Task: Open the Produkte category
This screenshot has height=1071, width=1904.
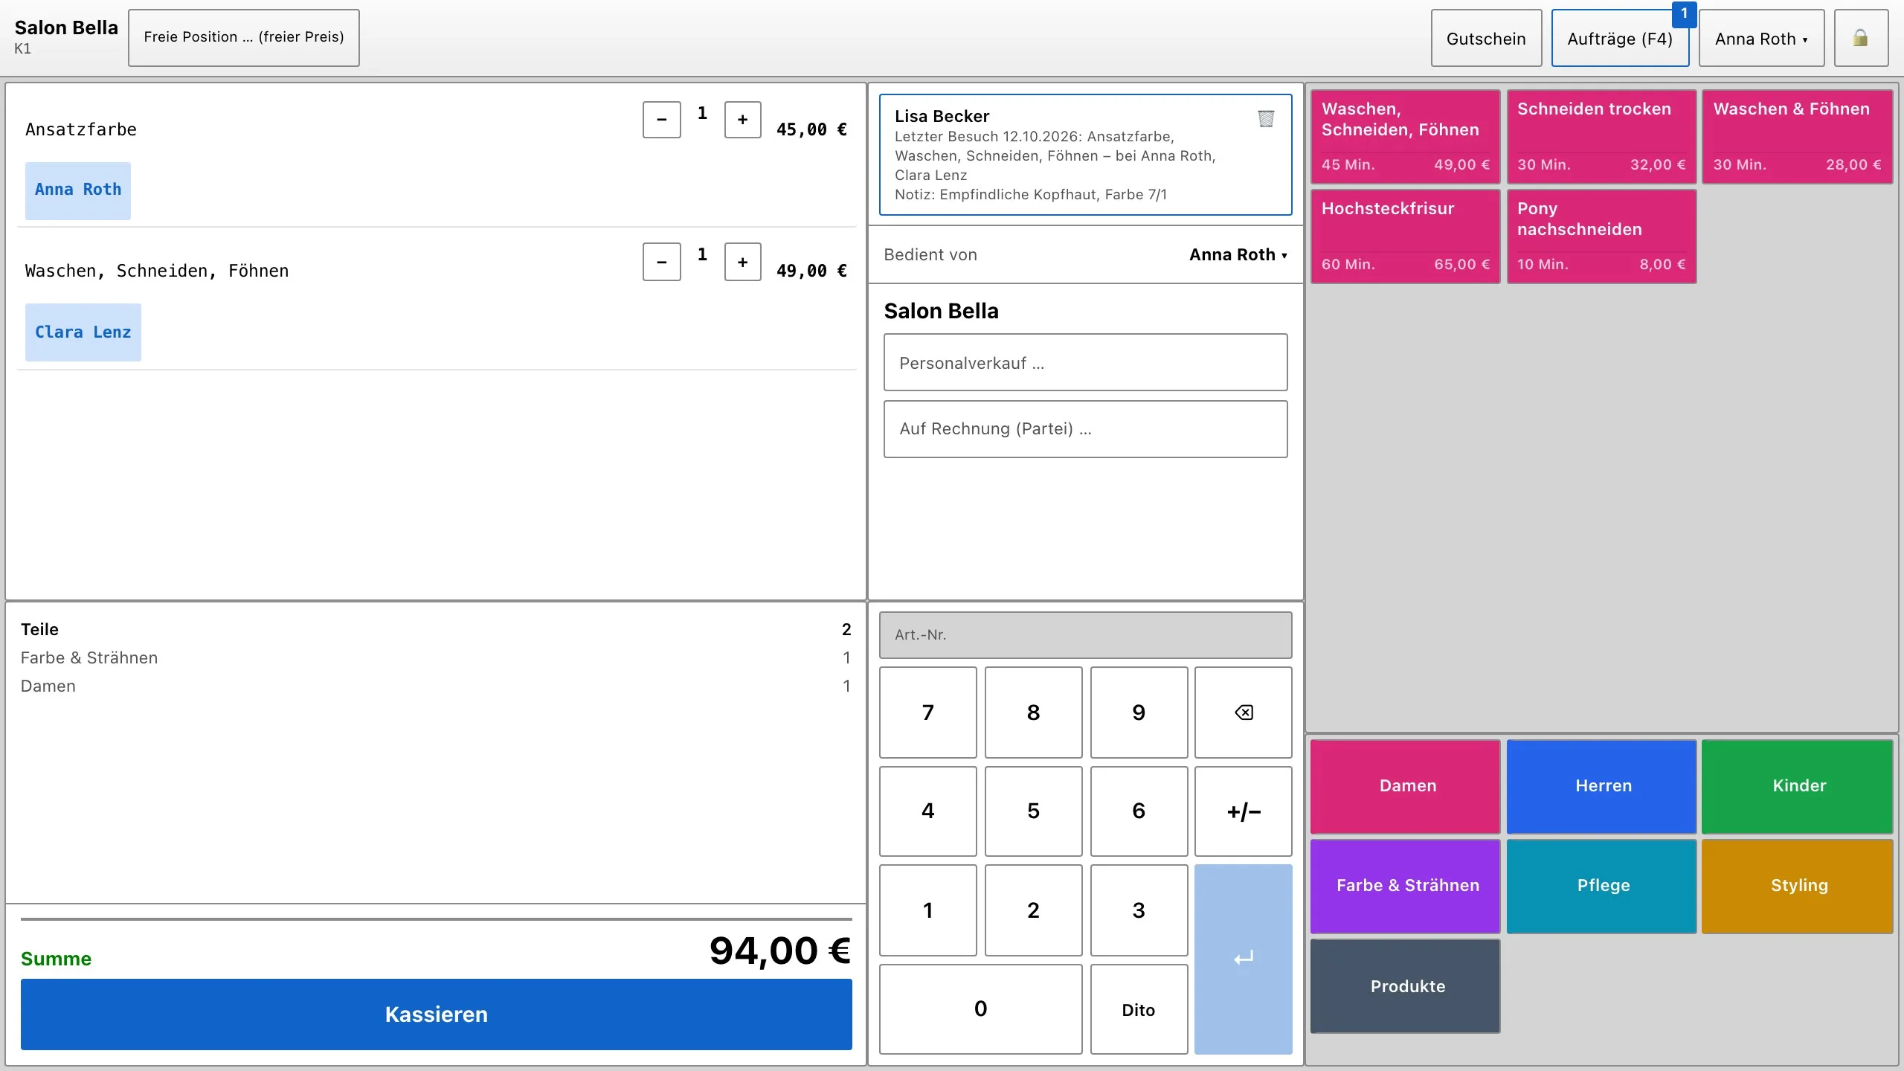Action: [1405, 986]
